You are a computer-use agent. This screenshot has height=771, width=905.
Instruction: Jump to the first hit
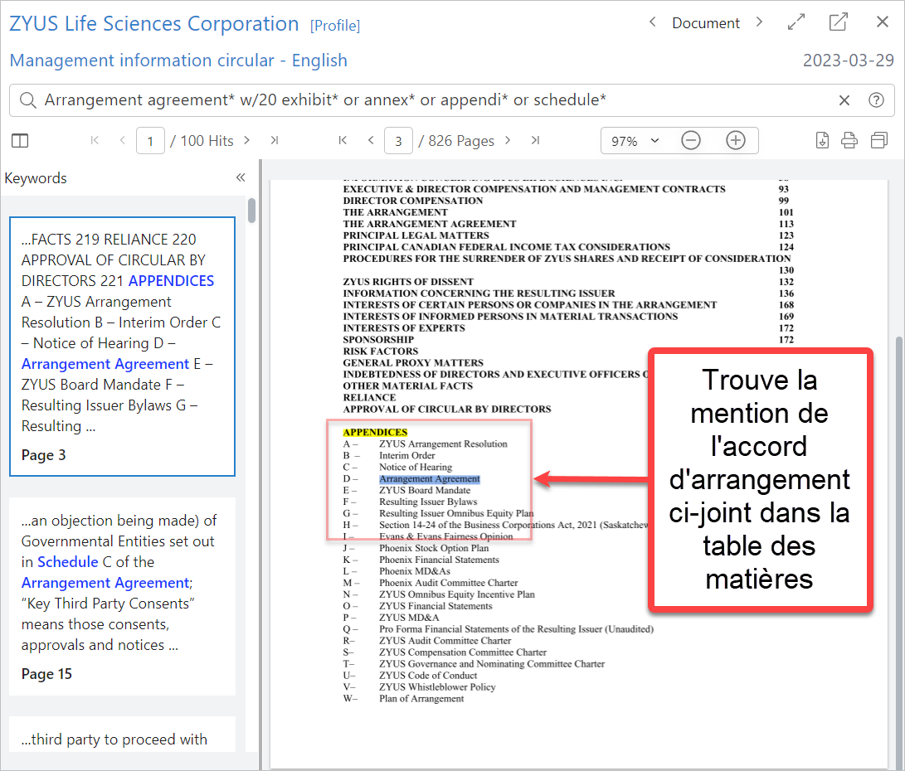click(x=95, y=140)
